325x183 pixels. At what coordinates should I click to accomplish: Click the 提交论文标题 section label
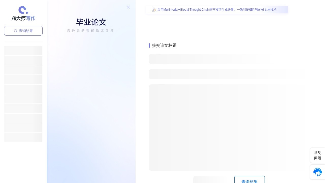(x=164, y=45)
